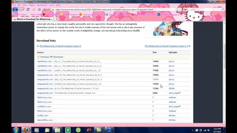Open the History menu
This screenshot has height=133, width=237.
coord(32,5)
